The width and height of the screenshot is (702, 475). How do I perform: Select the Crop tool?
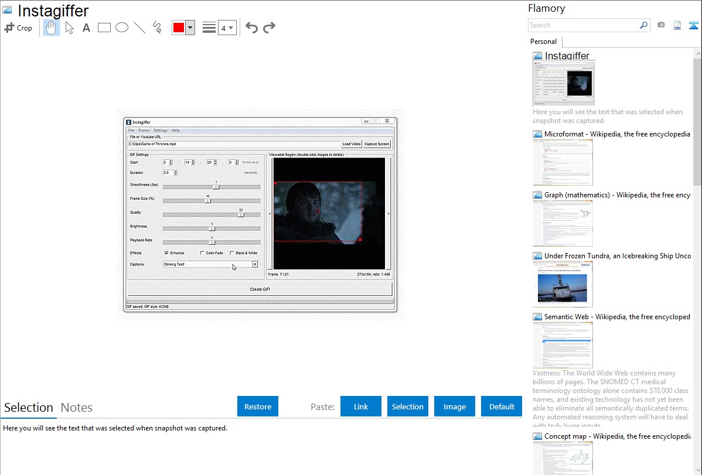[18, 28]
